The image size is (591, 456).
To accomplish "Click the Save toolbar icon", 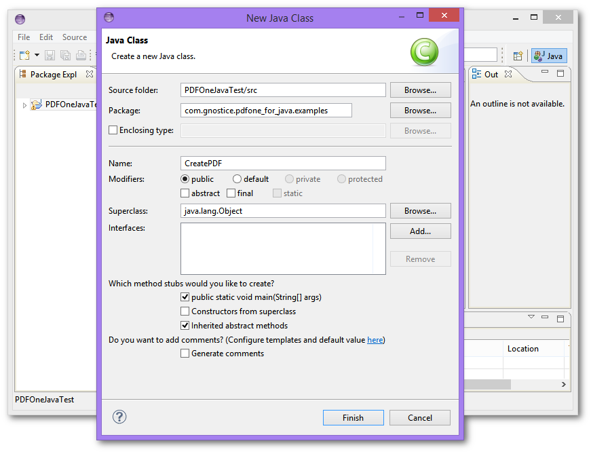I will 50,56.
